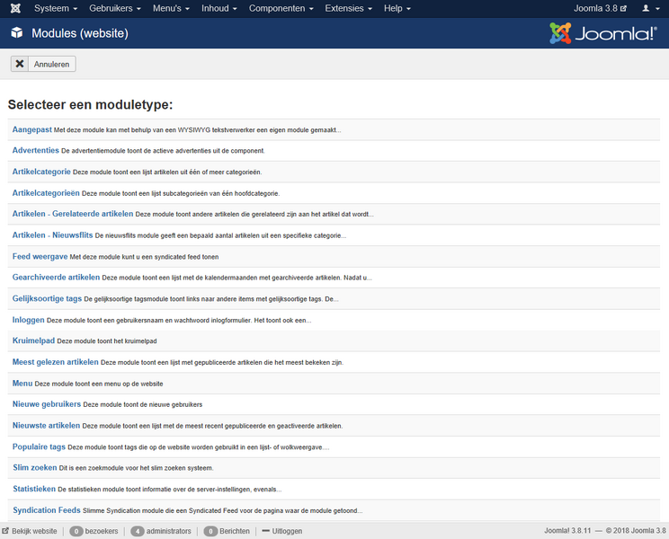The height and width of the screenshot is (539, 669).
Task: Click the Berichten label in status bar
Action: pyautogui.click(x=235, y=531)
